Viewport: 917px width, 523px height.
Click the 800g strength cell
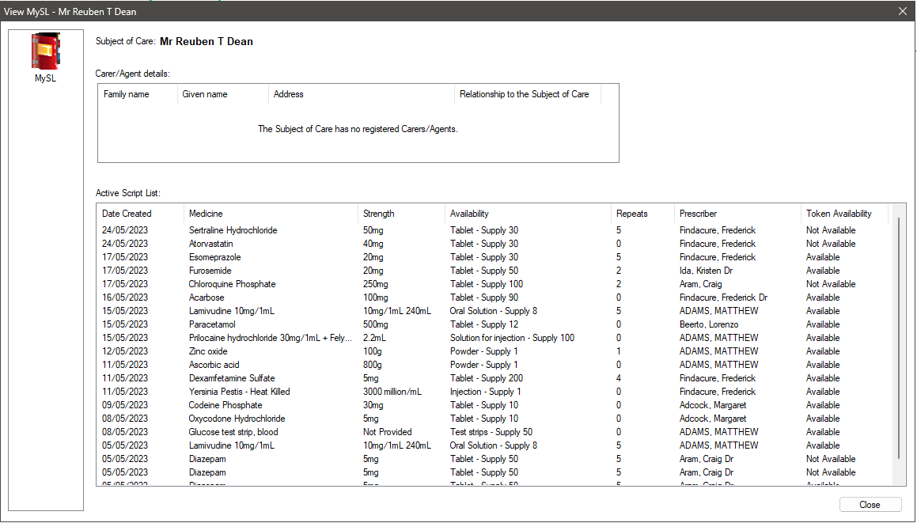[373, 365]
